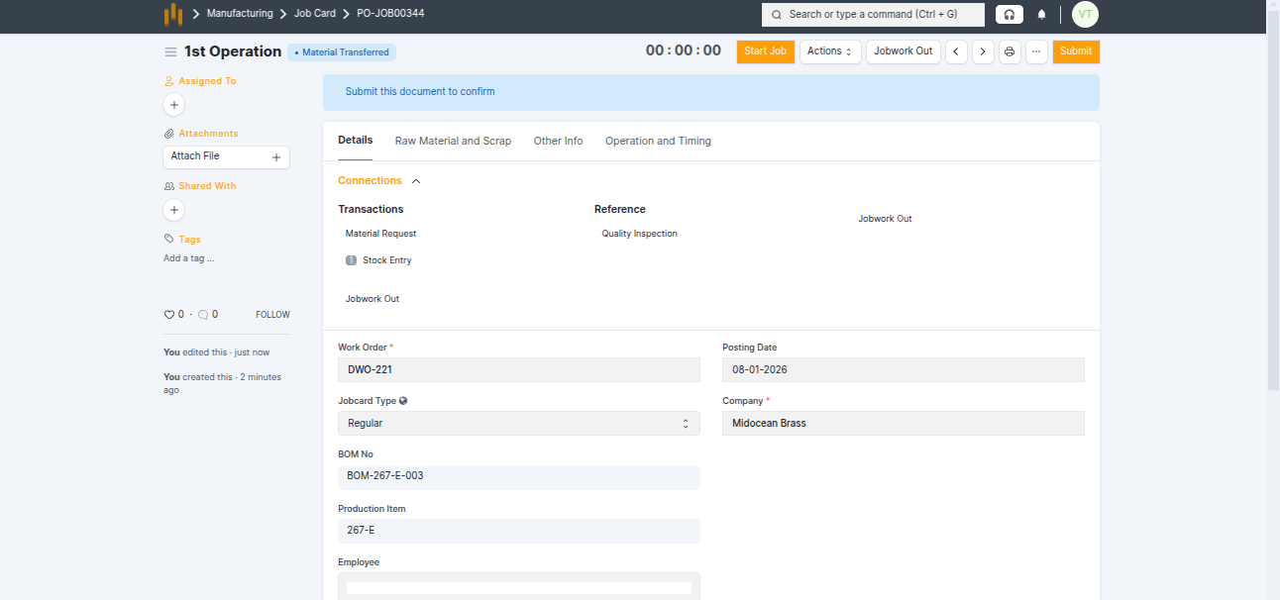Click the like heart icon

[x=169, y=315]
